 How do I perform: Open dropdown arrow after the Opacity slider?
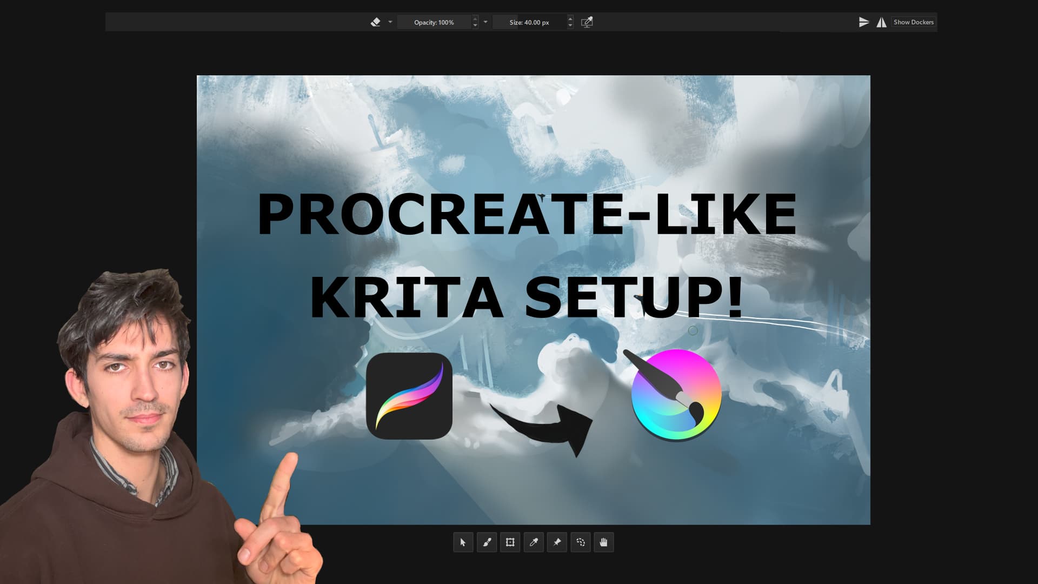[485, 22]
